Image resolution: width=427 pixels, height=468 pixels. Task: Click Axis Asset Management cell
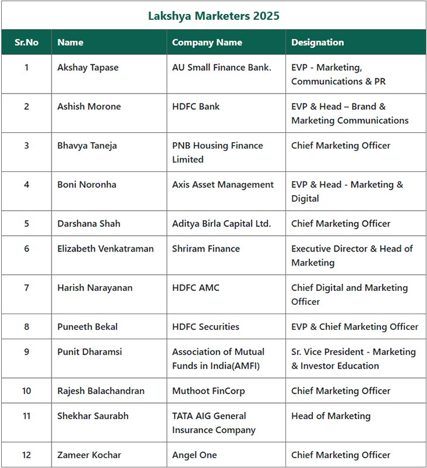point(226,191)
